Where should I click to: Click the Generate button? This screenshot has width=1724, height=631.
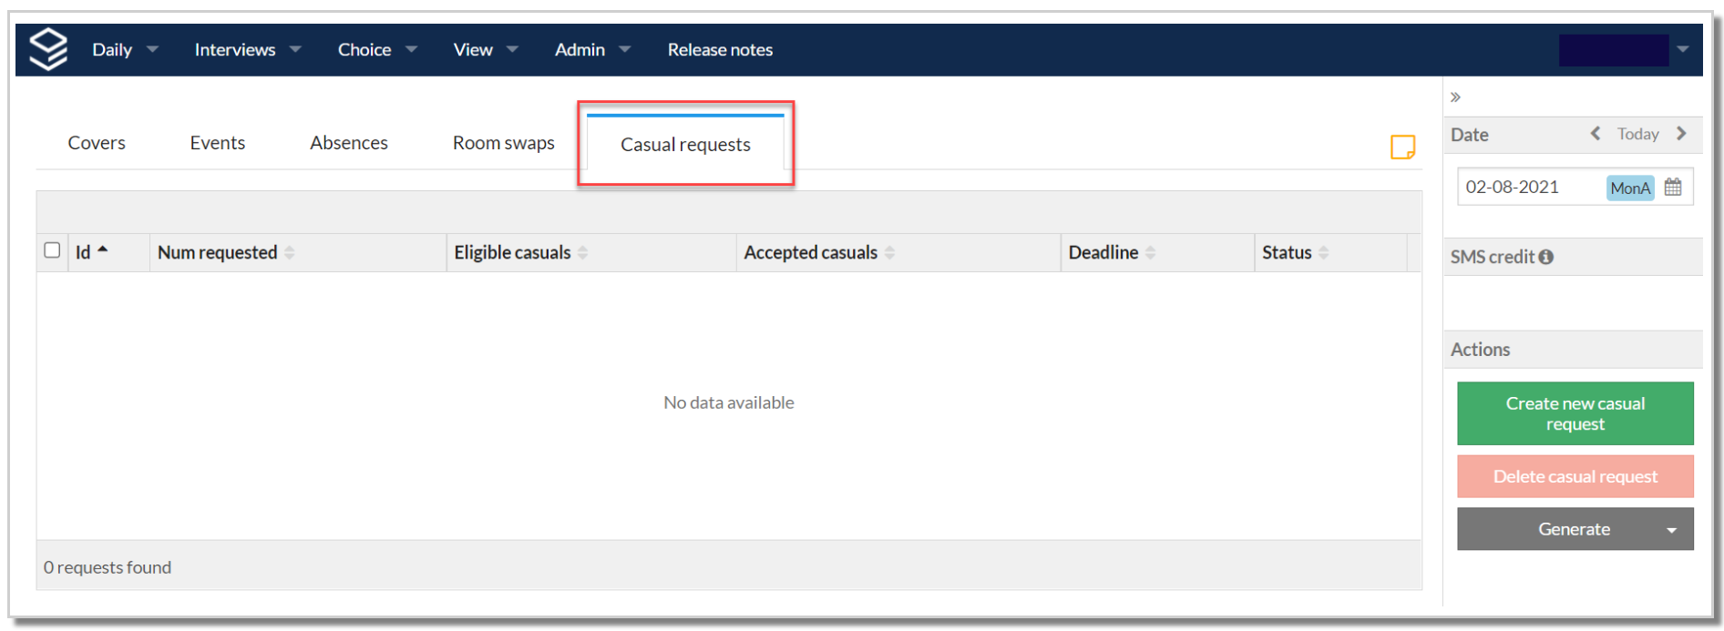pyautogui.click(x=1574, y=529)
